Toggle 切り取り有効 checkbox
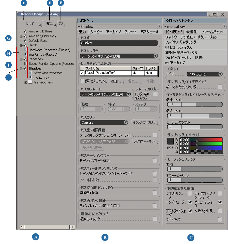The width and height of the screenshot is (228, 244). [155, 193]
